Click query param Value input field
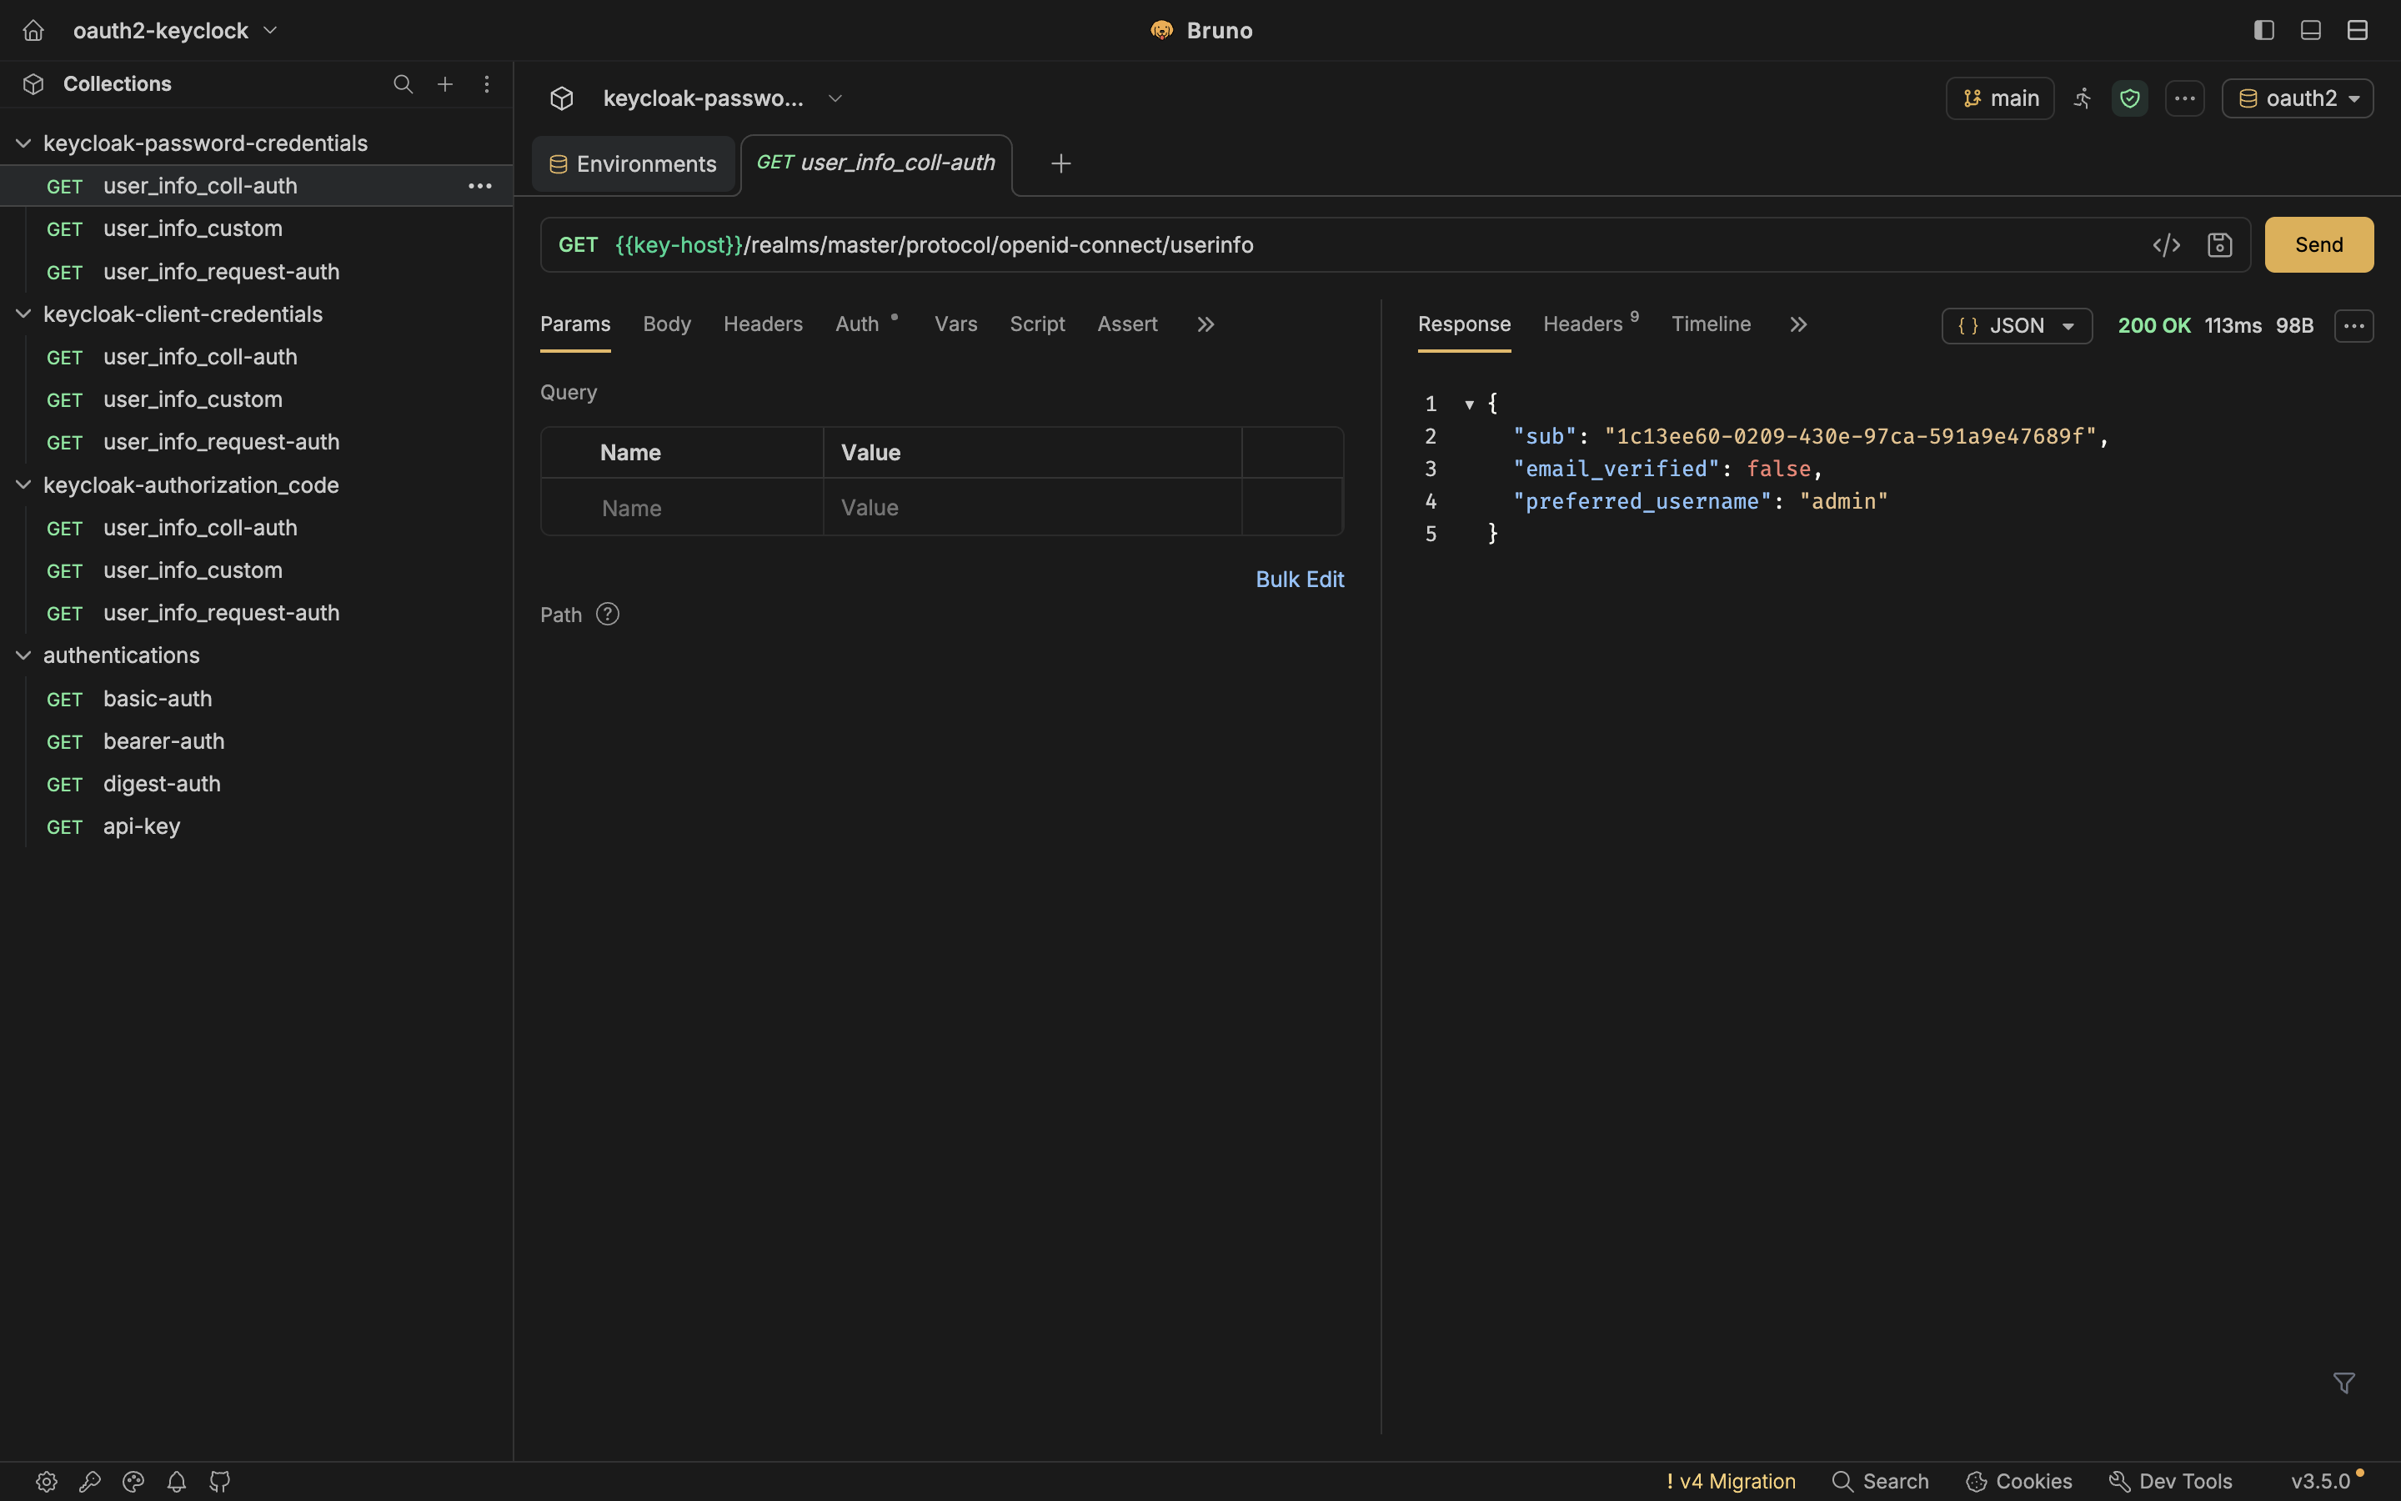The width and height of the screenshot is (2401, 1501). (1032, 507)
